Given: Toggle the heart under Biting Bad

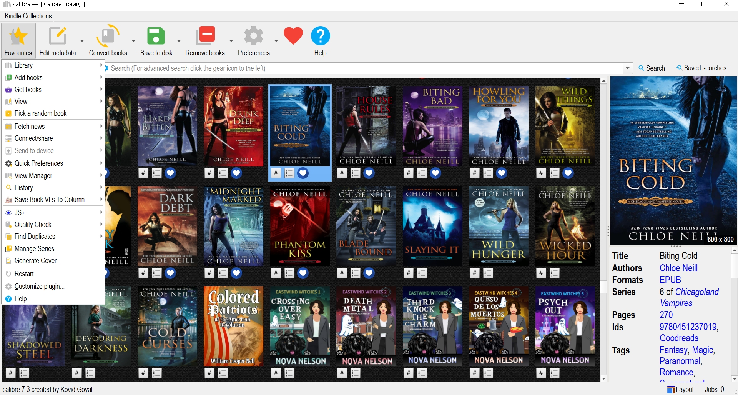Looking at the screenshot, I should pyautogui.click(x=435, y=173).
